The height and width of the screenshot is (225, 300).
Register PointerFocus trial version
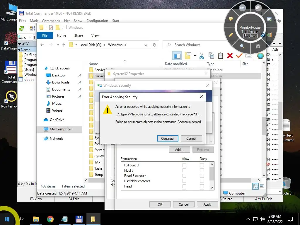(x=250, y=36)
